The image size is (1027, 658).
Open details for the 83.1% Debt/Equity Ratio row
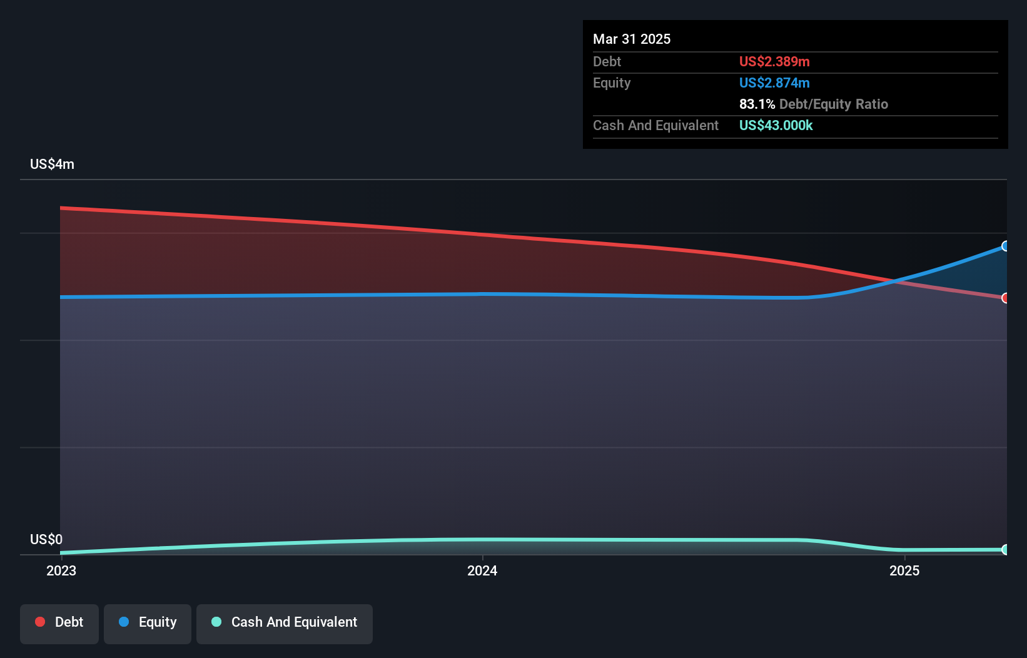coord(813,104)
